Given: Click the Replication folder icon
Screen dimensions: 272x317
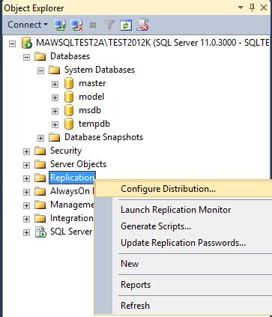Looking at the screenshot, I should point(40,178).
